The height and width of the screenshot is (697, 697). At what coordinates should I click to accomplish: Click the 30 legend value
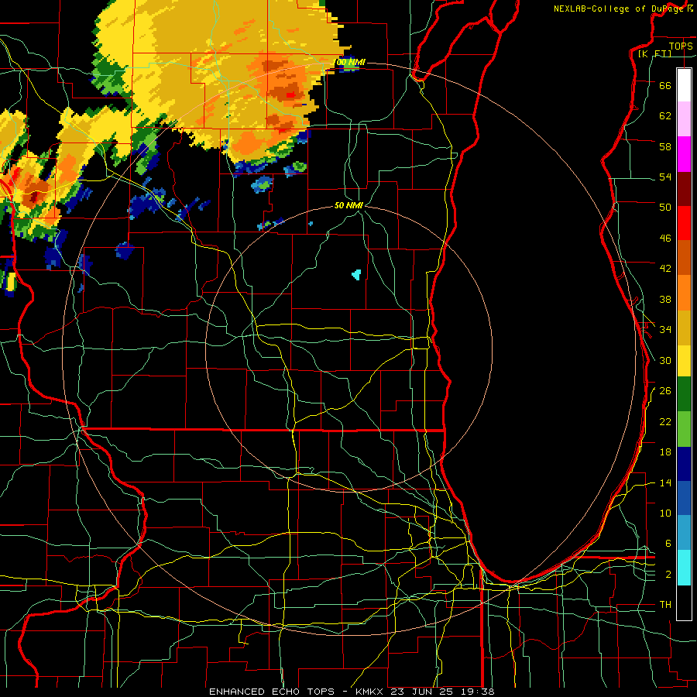click(x=665, y=360)
